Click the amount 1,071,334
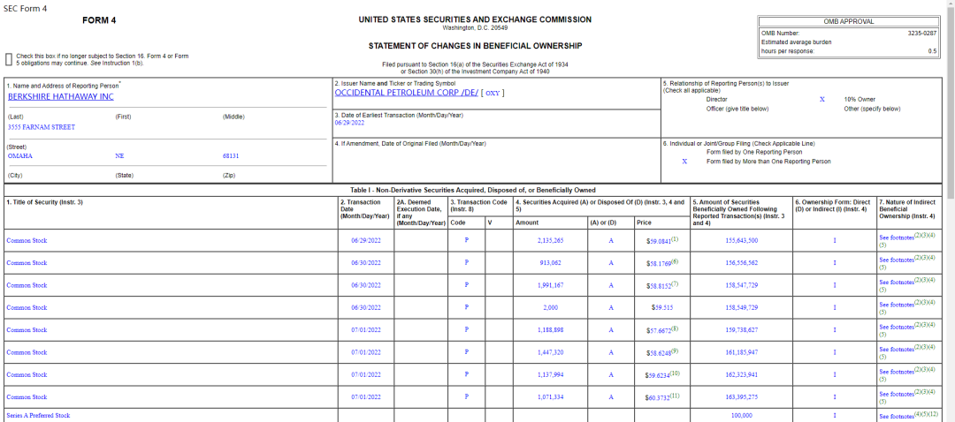Image resolution: width=955 pixels, height=422 pixels. tap(550, 397)
